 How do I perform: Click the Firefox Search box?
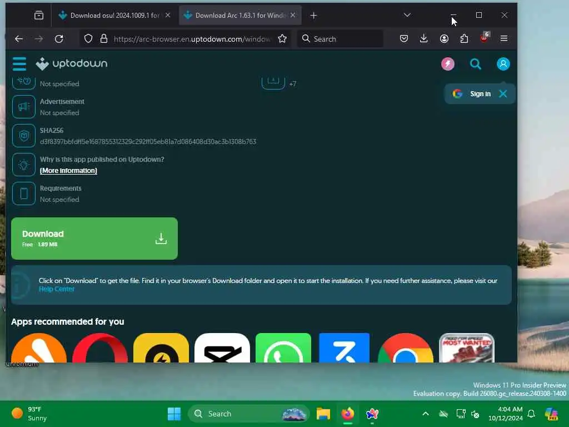[x=341, y=39]
